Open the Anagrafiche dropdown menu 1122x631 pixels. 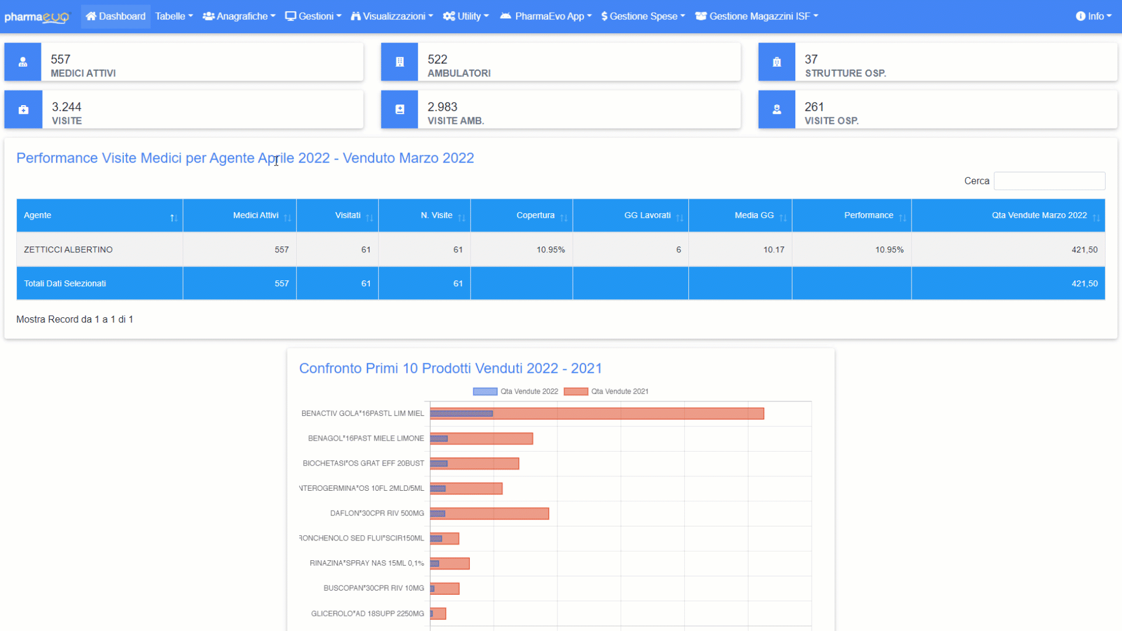pos(239,16)
